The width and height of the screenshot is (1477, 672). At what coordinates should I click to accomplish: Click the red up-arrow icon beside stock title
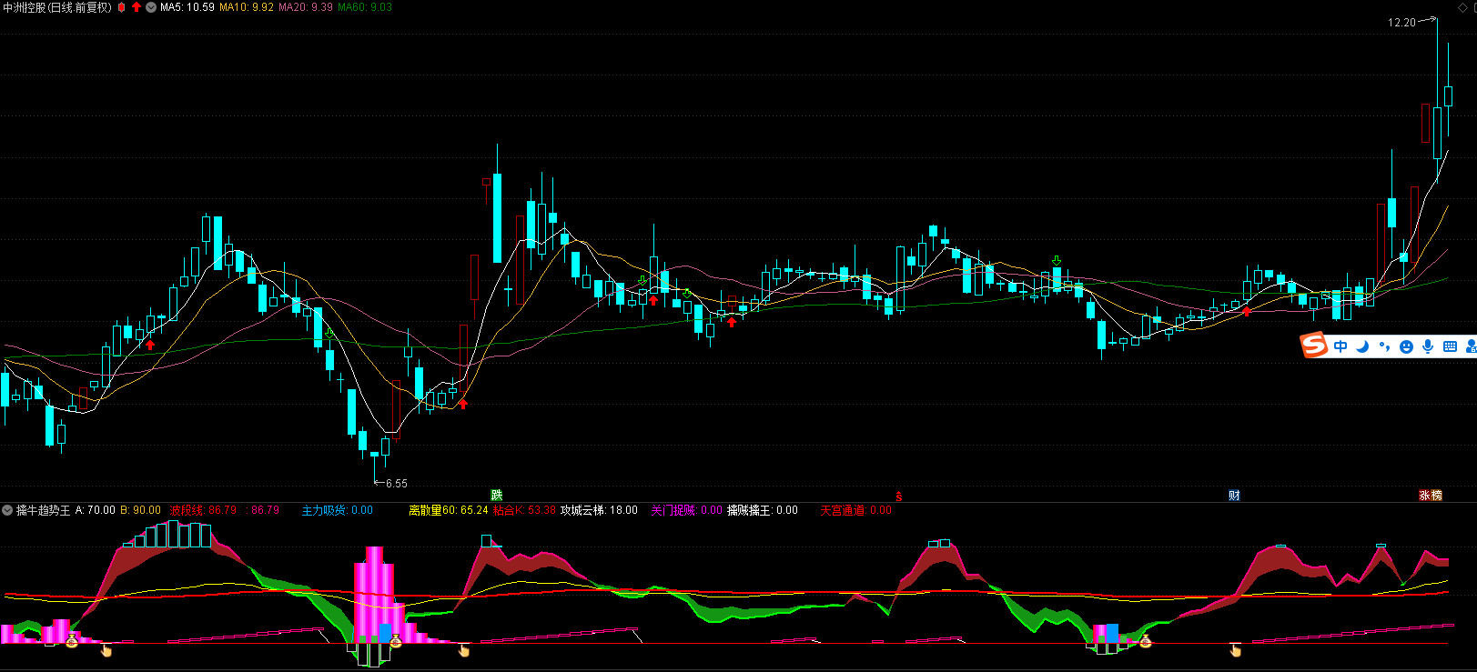click(x=137, y=7)
